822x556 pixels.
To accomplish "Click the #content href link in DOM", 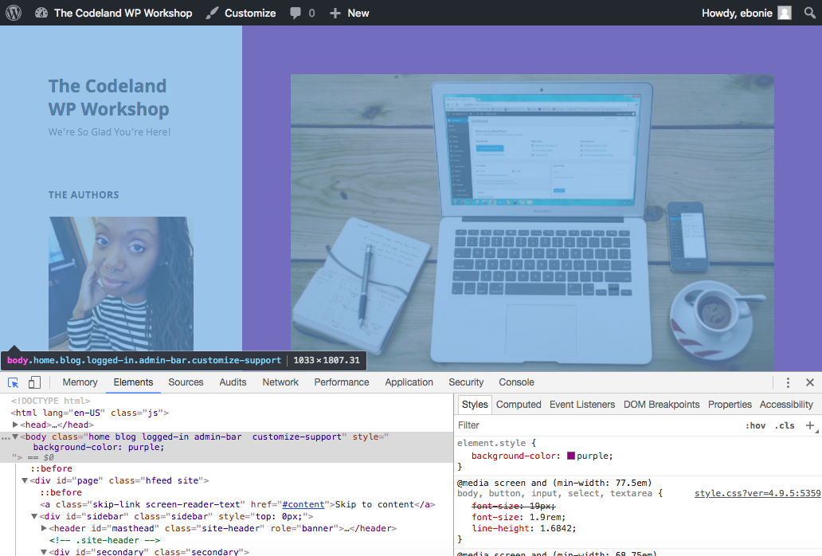I will pos(303,505).
